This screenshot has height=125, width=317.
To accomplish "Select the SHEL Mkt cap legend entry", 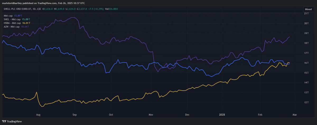I will tap(12, 19).
